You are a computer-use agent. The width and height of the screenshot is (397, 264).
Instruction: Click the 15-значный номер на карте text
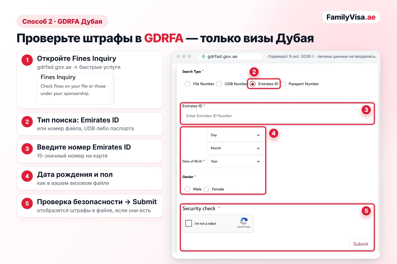pos(72,156)
